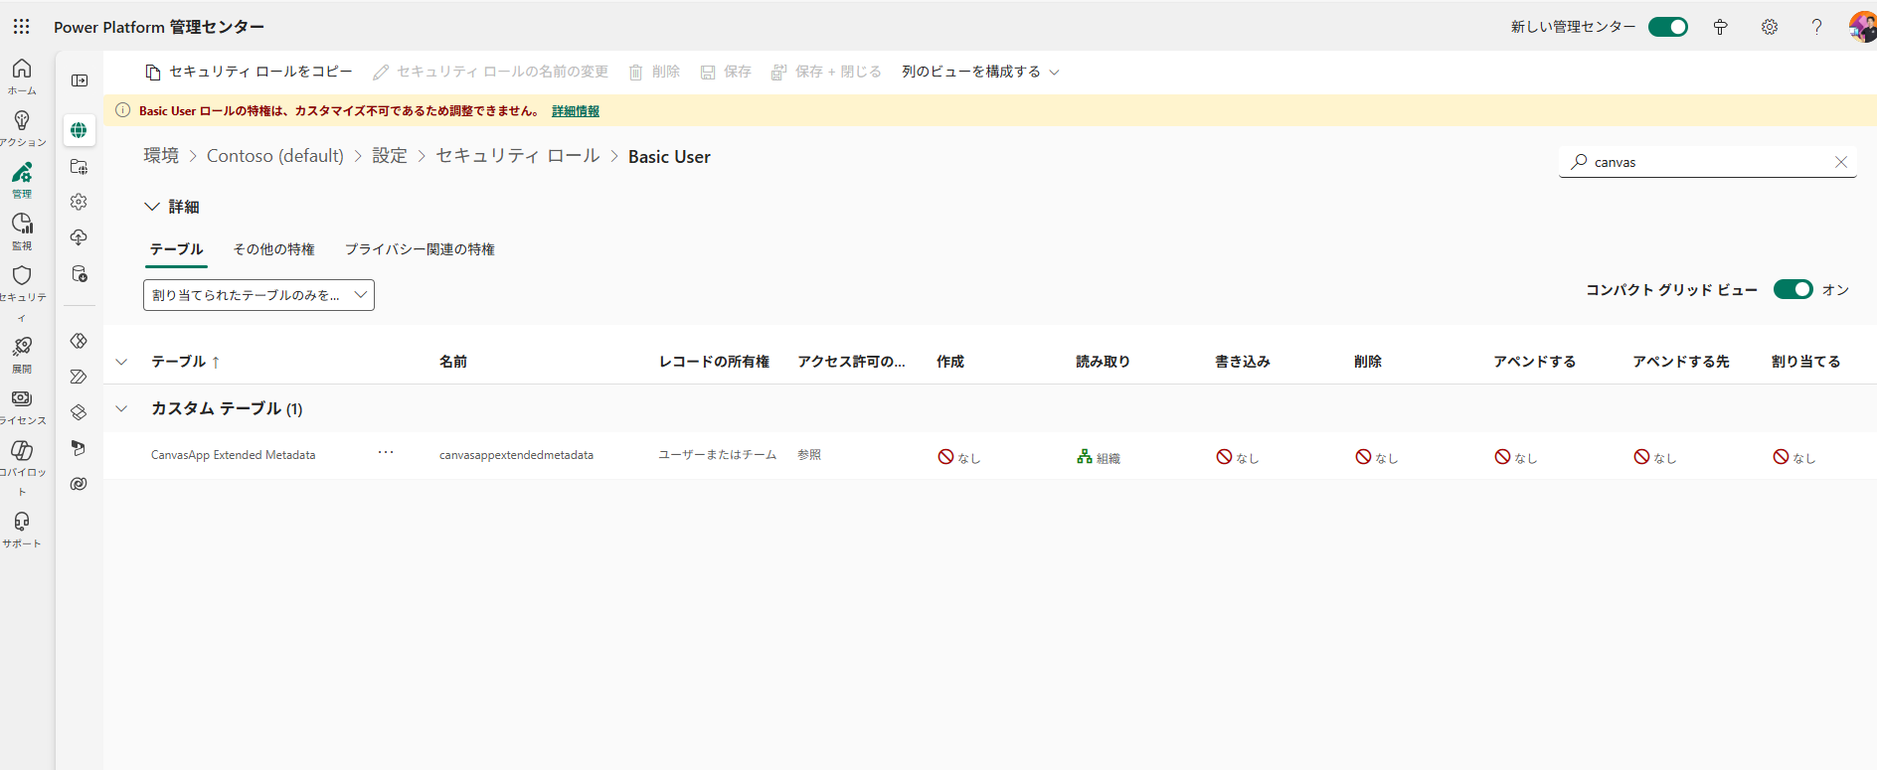
Task: Click セキュリティ ロールの名前の変更
Action: click(490, 72)
